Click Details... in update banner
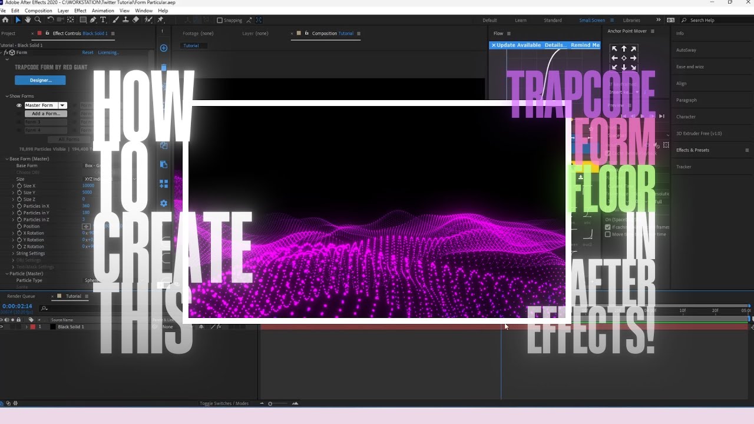Screen dimensions: 754x424 point(555,45)
